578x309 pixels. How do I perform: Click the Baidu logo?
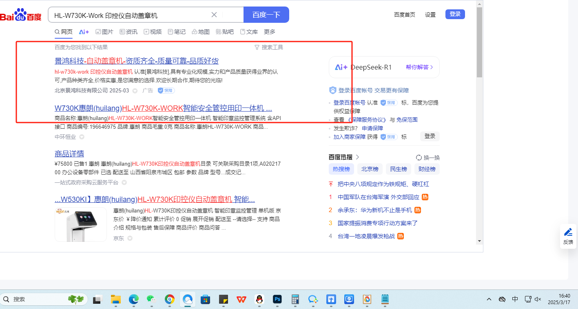(20, 15)
